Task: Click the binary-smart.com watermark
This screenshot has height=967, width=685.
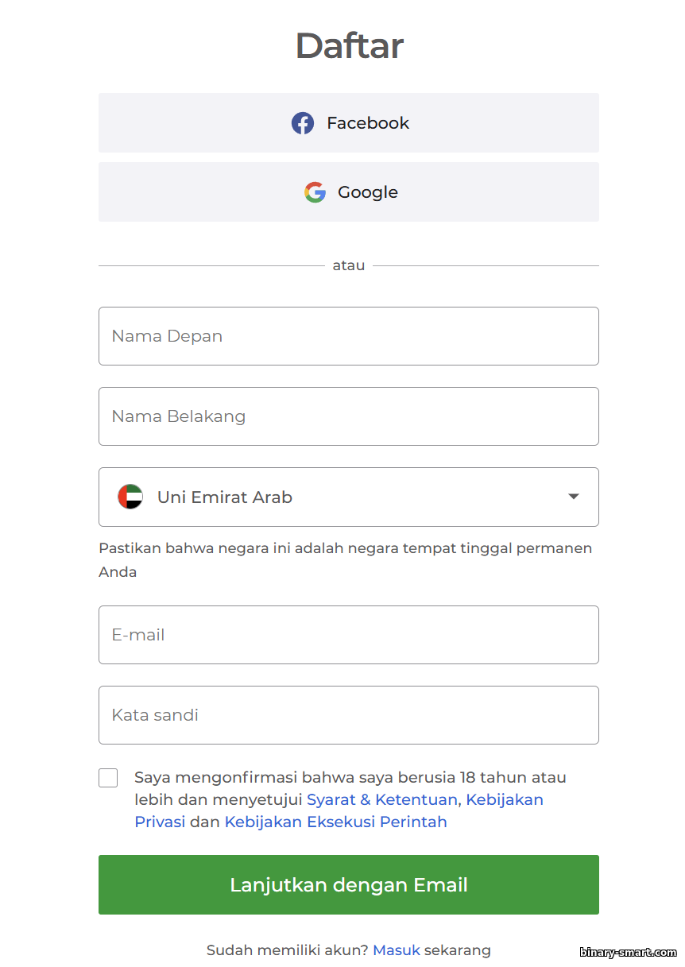Action: click(628, 952)
